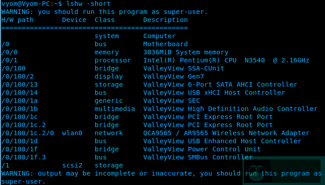Screen dimensions: 325x185
Task: Click the 'ValleyView SSA-CUnit' bridge entry
Action: (183, 68)
